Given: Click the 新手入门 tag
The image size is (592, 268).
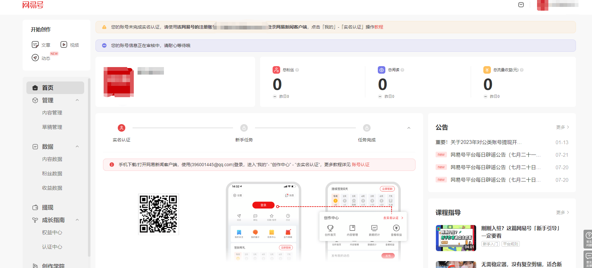Looking at the screenshot, I should [x=491, y=244].
